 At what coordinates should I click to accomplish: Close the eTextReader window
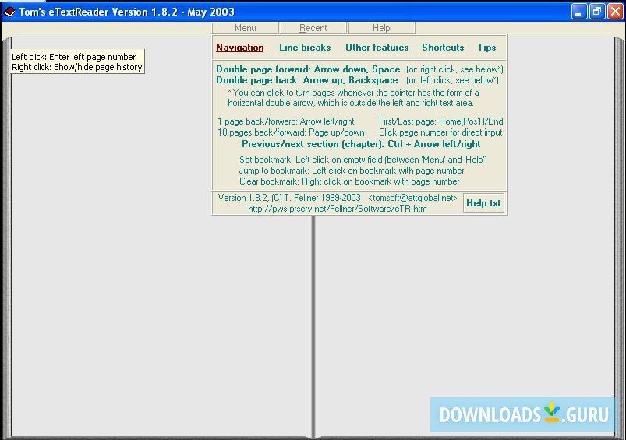point(615,12)
